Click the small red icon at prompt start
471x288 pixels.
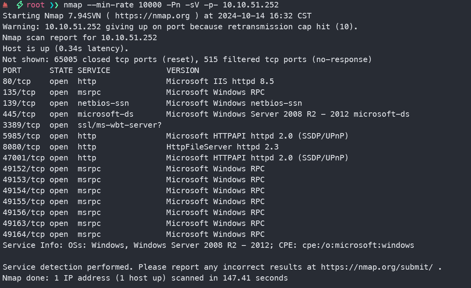click(5, 5)
